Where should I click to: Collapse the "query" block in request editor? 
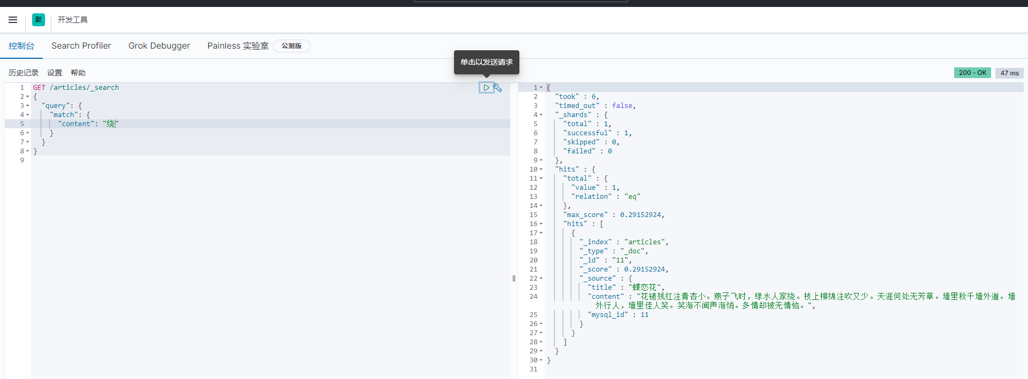point(28,106)
